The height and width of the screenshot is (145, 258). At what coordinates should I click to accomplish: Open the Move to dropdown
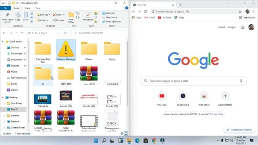pos(43,14)
